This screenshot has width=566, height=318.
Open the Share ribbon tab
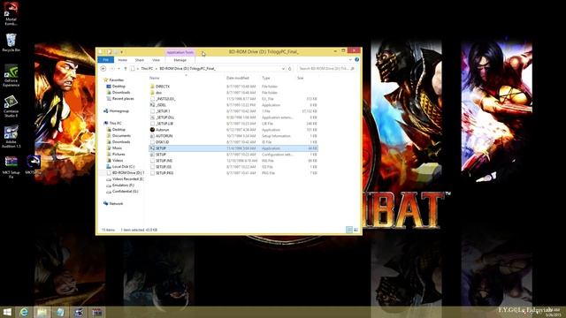tap(140, 60)
